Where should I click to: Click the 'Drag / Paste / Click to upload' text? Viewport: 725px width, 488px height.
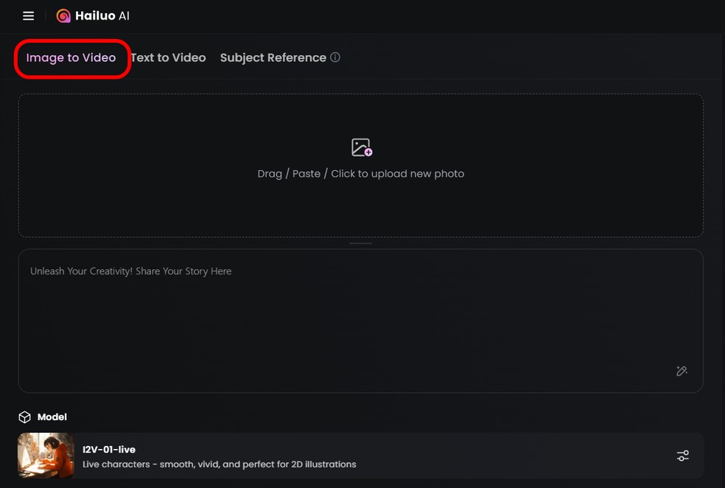(361, 174)
